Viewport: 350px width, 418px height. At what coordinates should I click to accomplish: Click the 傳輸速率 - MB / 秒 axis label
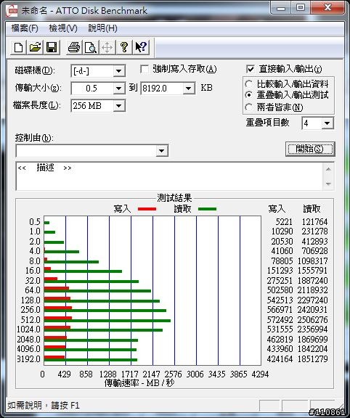point(139,383)
